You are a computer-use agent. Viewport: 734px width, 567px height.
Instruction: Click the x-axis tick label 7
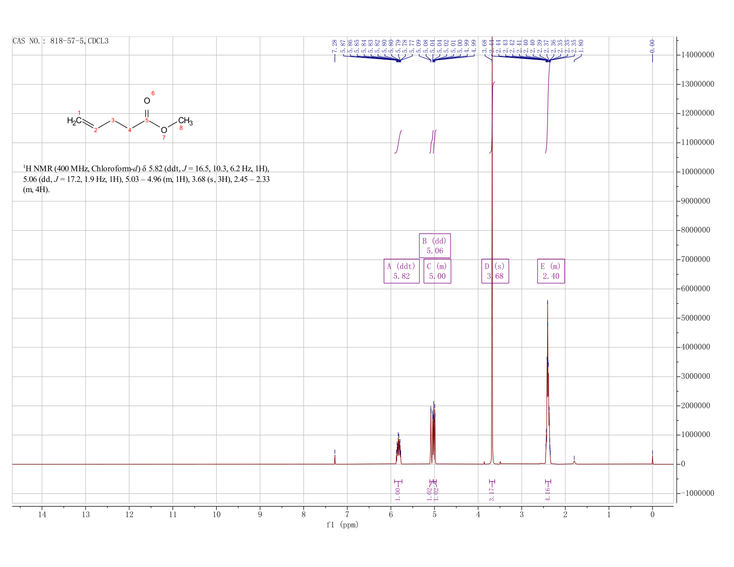coord(347,515)
